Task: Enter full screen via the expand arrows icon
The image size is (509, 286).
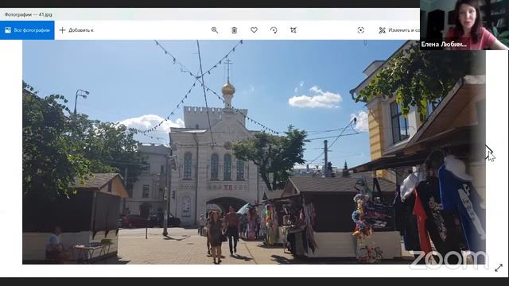Action: (x=499, y=268)
